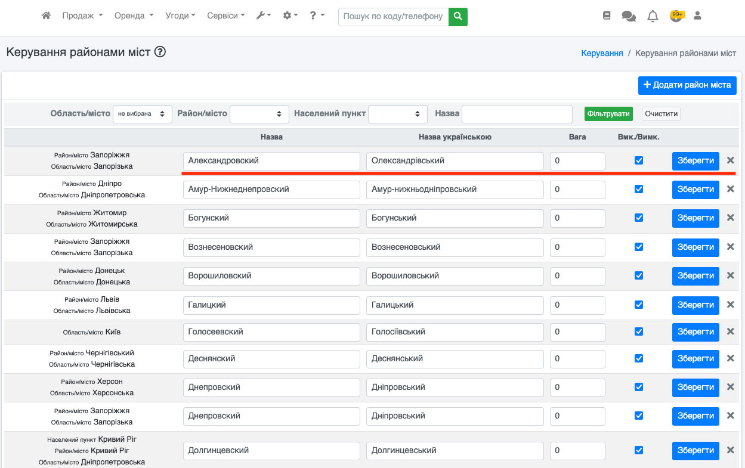
Task: Click the Назва filter text field
Action: [517, 114]
